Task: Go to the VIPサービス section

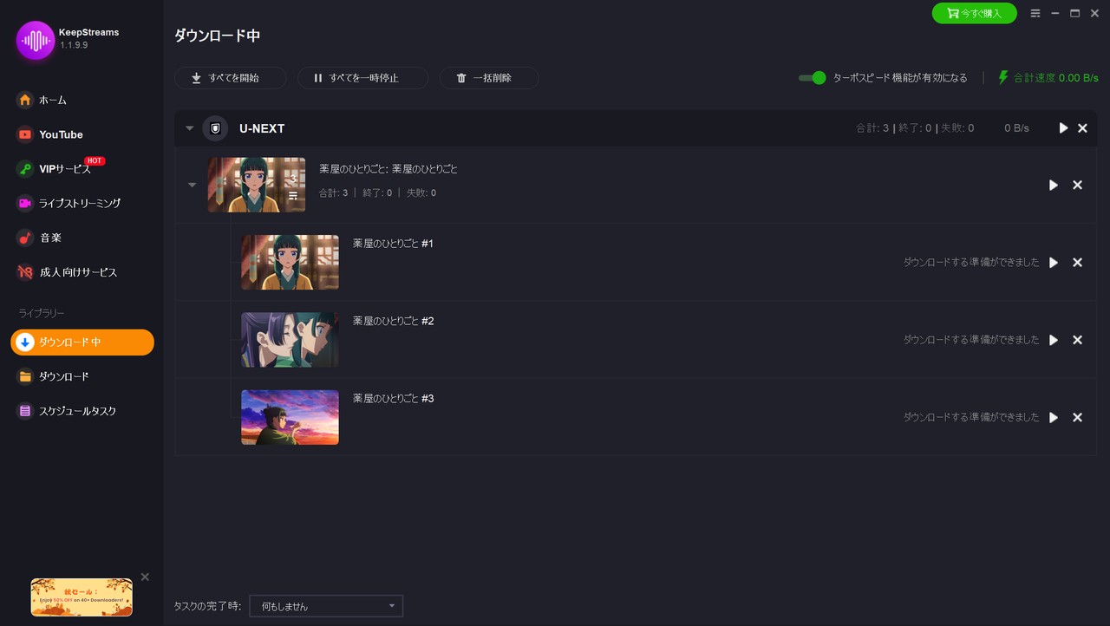Action: point(65,168)
